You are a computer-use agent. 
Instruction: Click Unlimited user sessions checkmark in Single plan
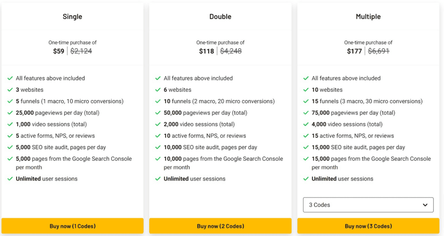point(10,179)
